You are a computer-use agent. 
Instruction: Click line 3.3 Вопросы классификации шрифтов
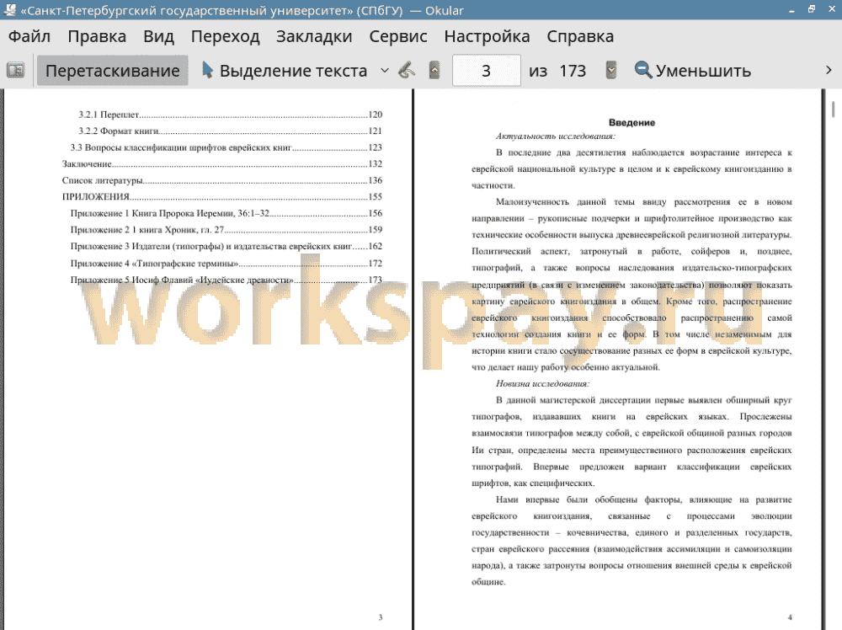(226, 147)
